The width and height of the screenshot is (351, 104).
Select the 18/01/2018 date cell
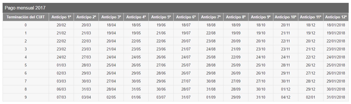click(x=336, y=25)
